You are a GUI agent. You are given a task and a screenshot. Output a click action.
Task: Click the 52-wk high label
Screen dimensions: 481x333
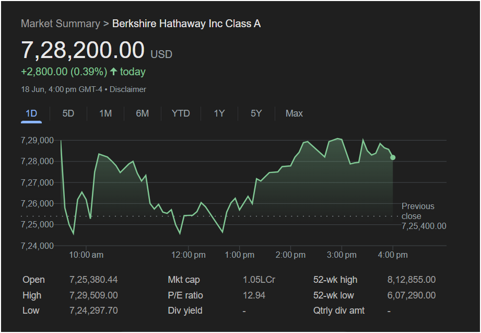335,280
